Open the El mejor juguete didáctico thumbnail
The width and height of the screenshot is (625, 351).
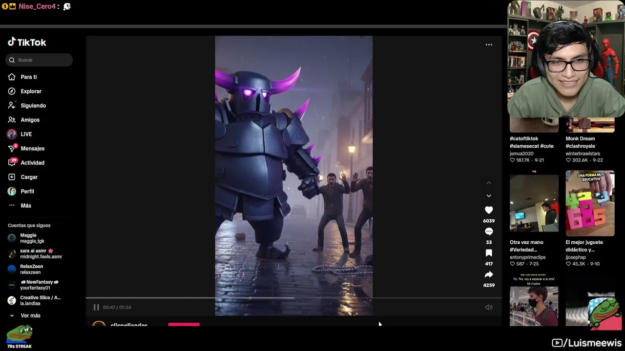coord(590,203)
